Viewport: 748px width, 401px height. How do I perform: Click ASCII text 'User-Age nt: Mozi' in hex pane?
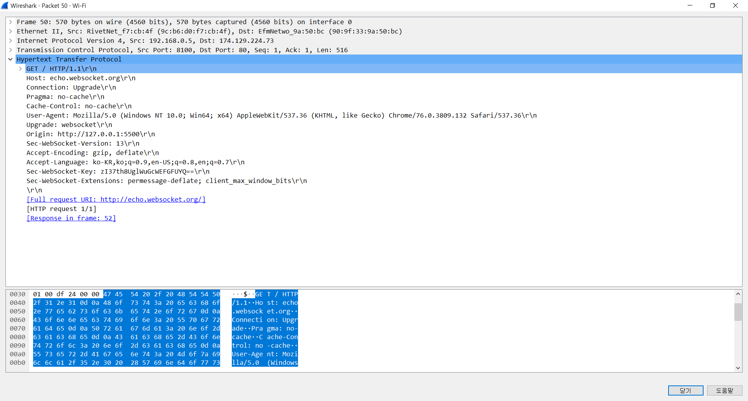click(265, 354)
